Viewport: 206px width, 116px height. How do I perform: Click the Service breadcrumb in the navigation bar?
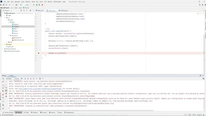tap(26, 8)
